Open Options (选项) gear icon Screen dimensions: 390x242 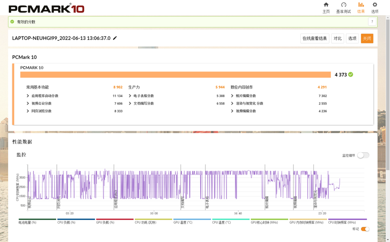click(x=375, y=5)
